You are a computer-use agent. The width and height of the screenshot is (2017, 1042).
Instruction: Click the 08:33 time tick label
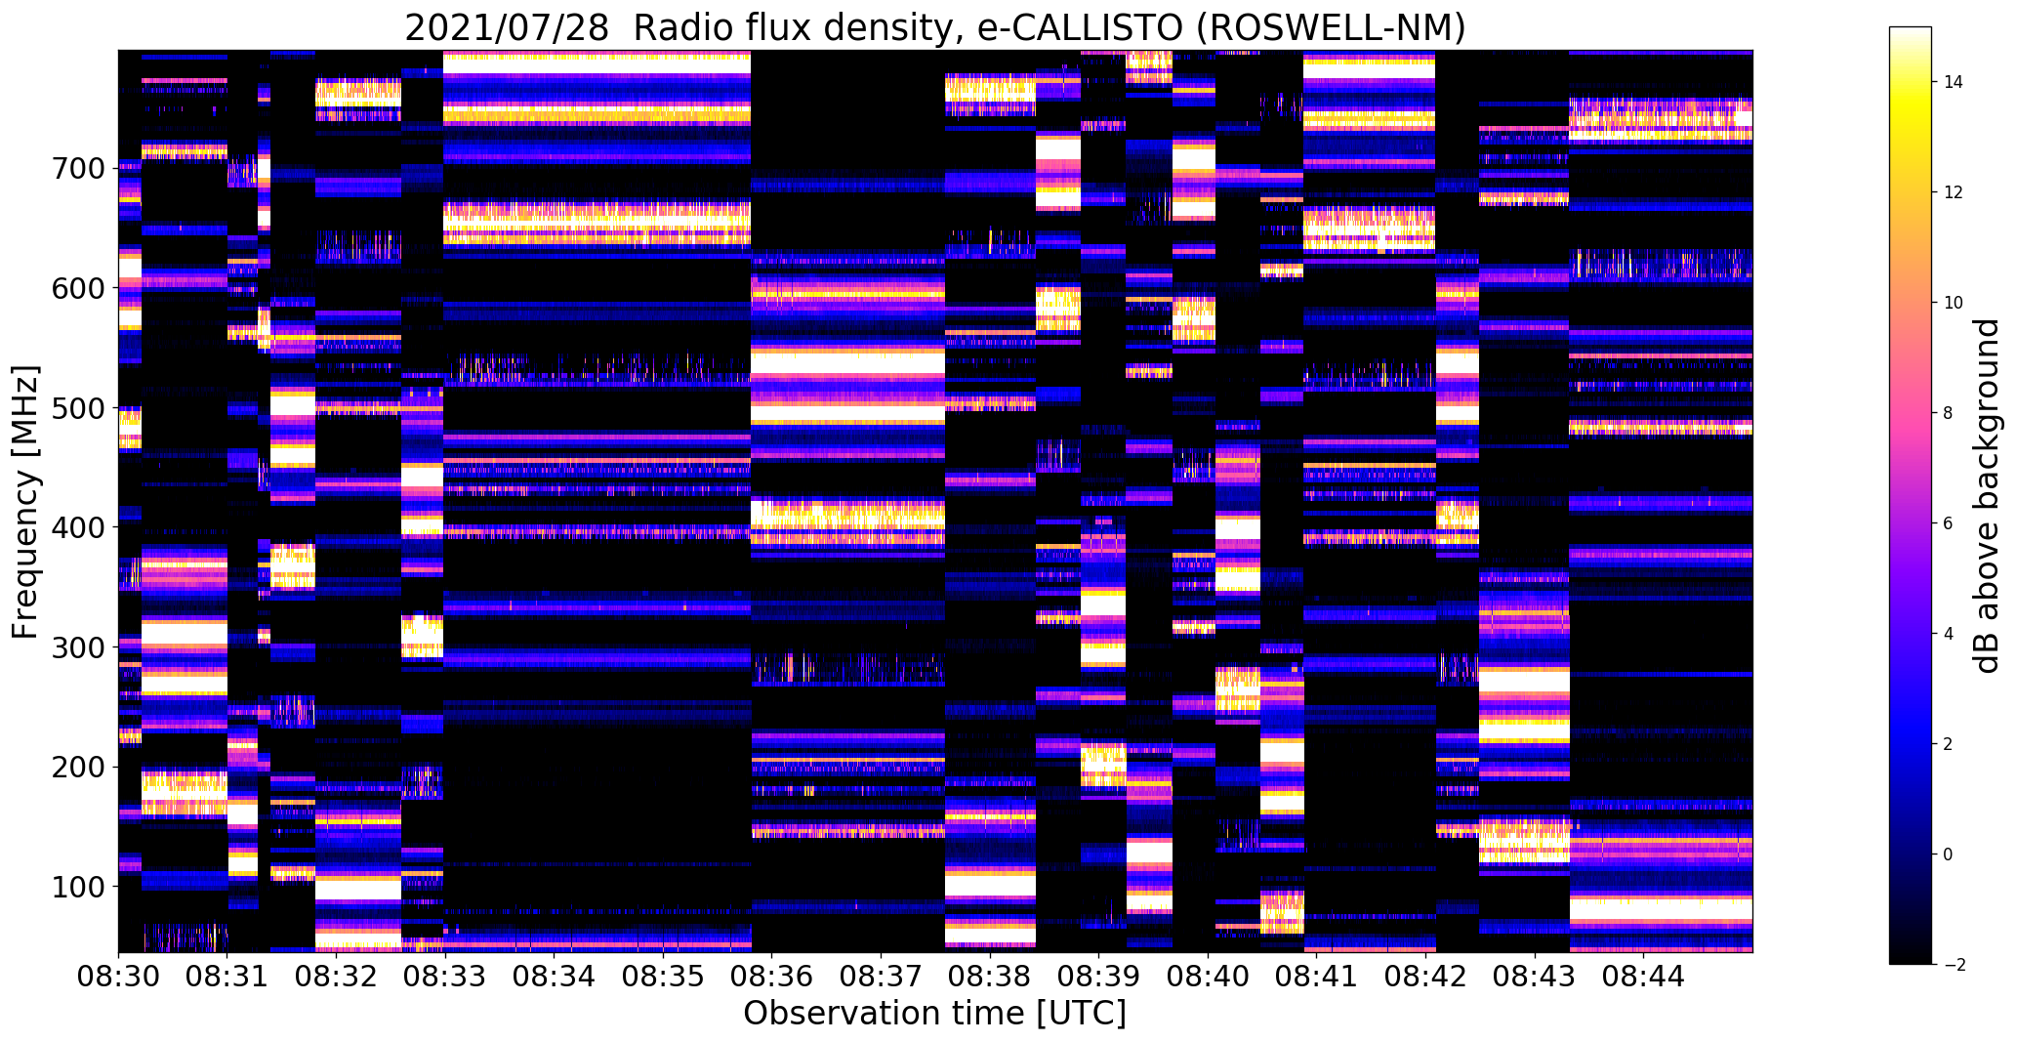(445, 977)
